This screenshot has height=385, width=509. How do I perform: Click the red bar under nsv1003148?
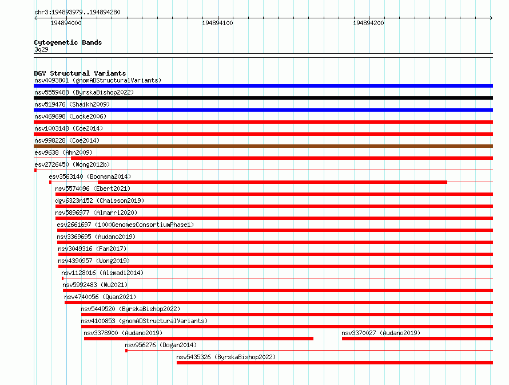263,134
